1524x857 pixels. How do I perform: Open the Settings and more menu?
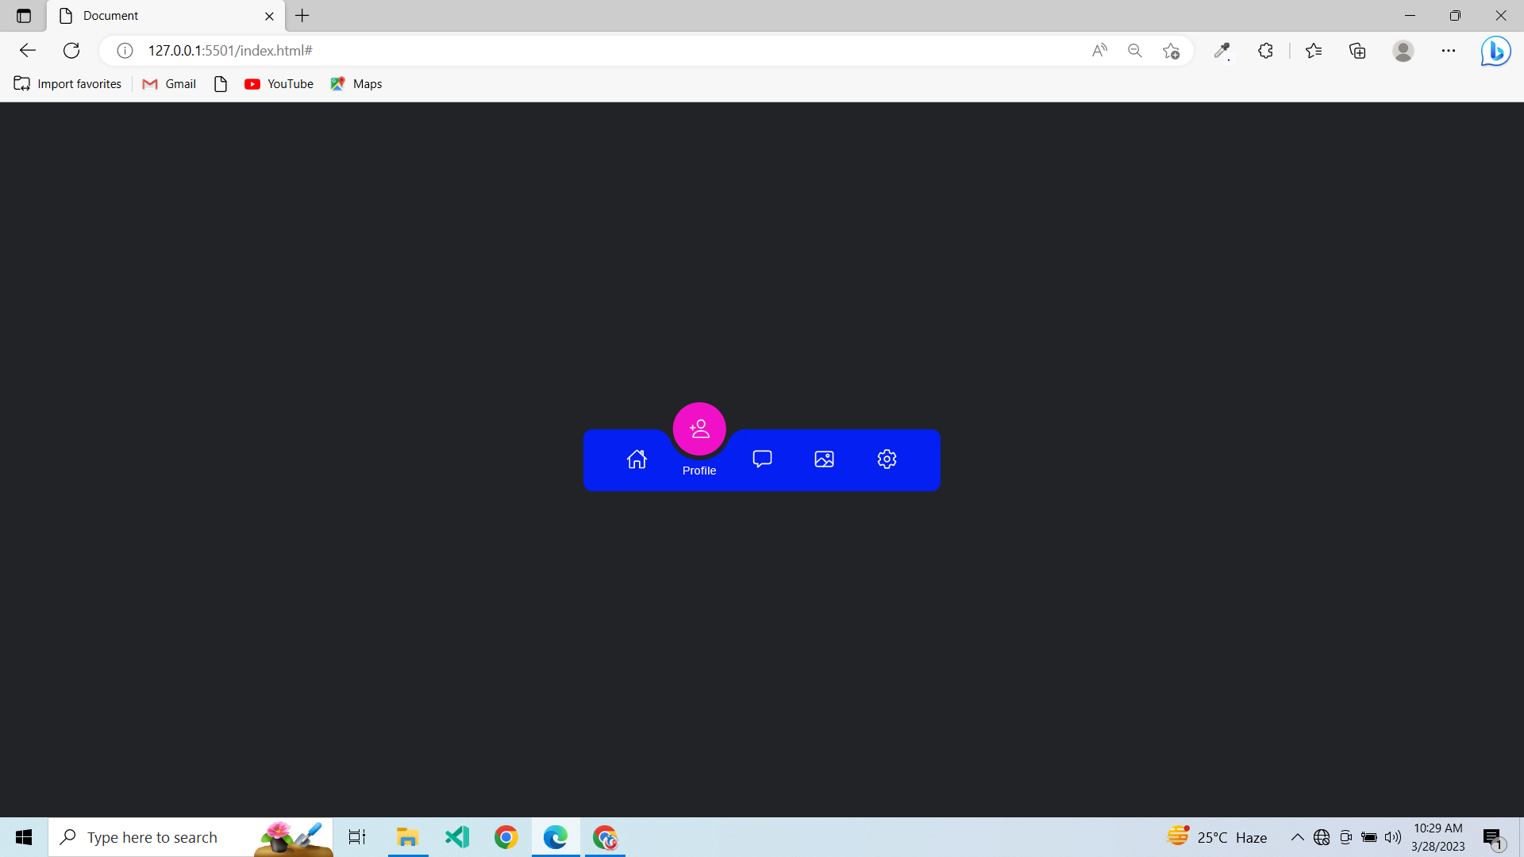pyautogui.click(x=1449, y=50)
